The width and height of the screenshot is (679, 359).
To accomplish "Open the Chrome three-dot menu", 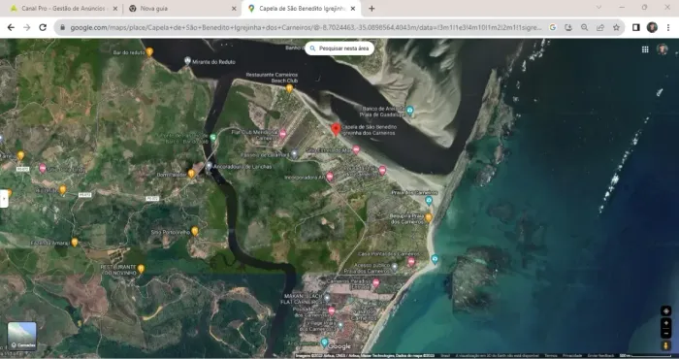I will (x=668, y=27).
